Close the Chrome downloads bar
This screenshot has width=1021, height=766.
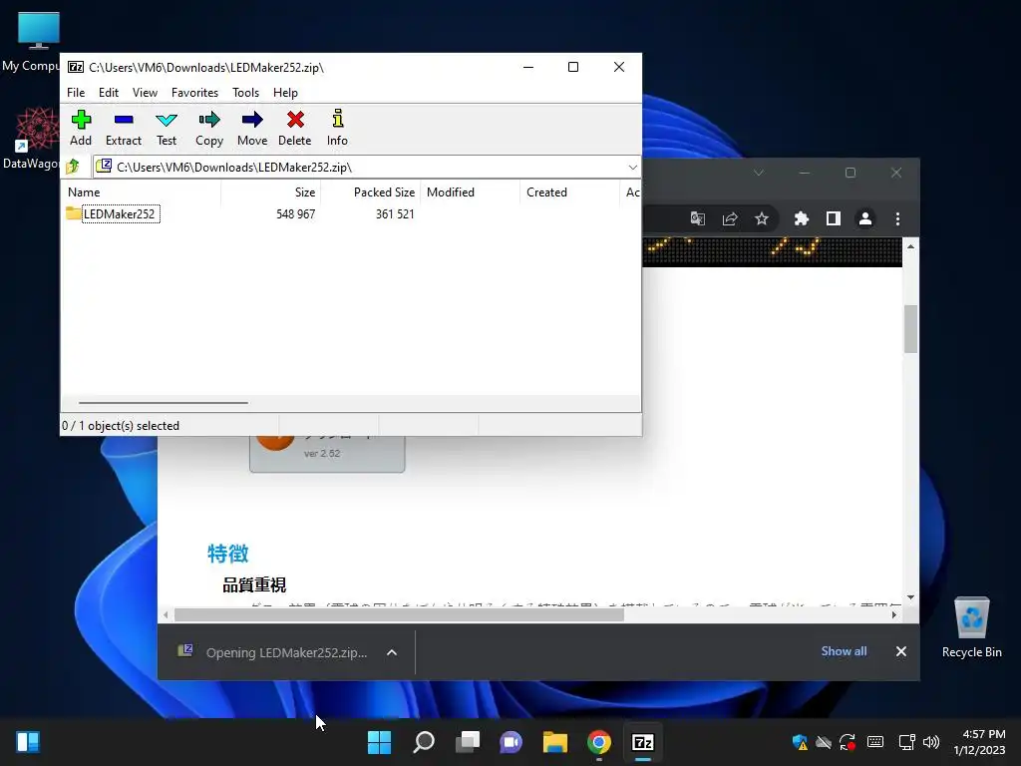(901, 651)
